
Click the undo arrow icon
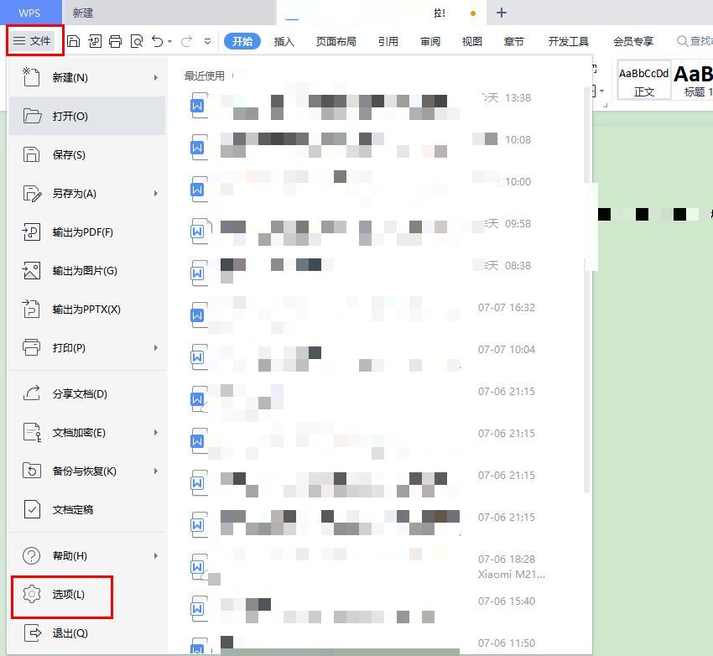pyautogui.click(x=158, y=41)
